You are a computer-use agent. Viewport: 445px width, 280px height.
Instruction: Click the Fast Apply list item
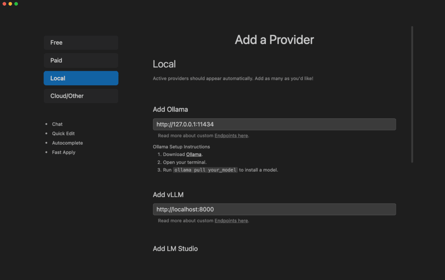tap(63, 152)
